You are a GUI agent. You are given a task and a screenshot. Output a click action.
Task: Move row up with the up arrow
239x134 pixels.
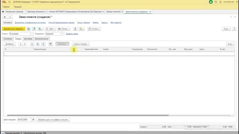21,44
